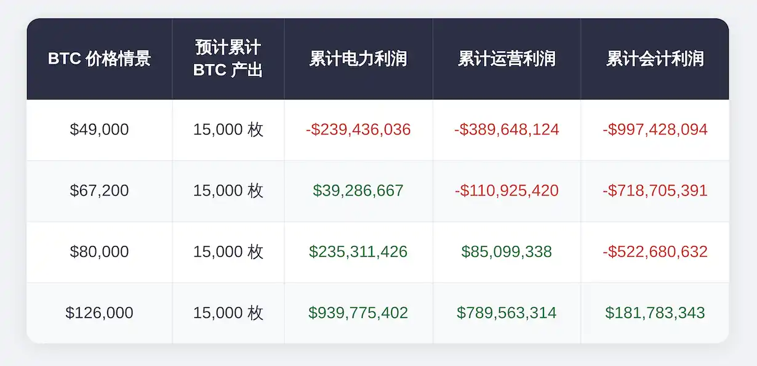Select the $80,000 price scenario cell

pyautogui.click(x=99, y=252)
